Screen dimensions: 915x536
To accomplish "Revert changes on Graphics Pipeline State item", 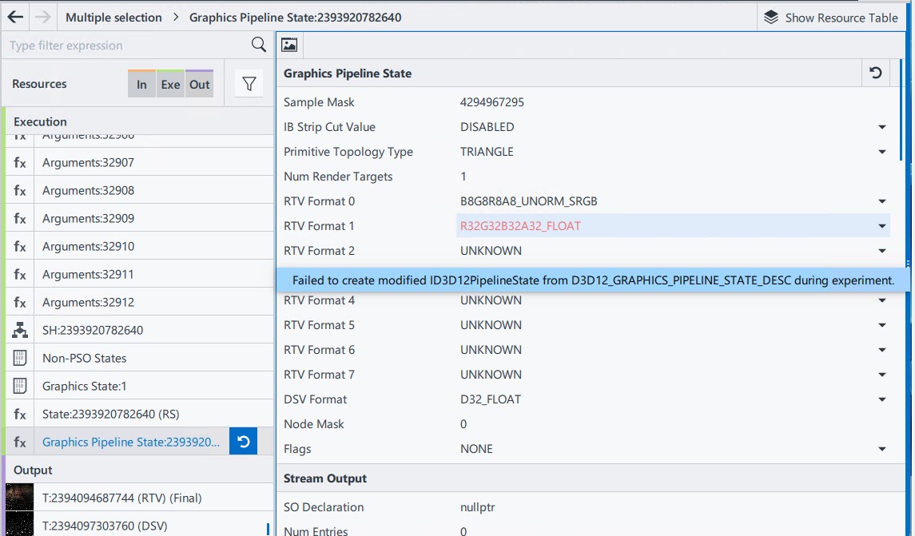I will 243,442.
